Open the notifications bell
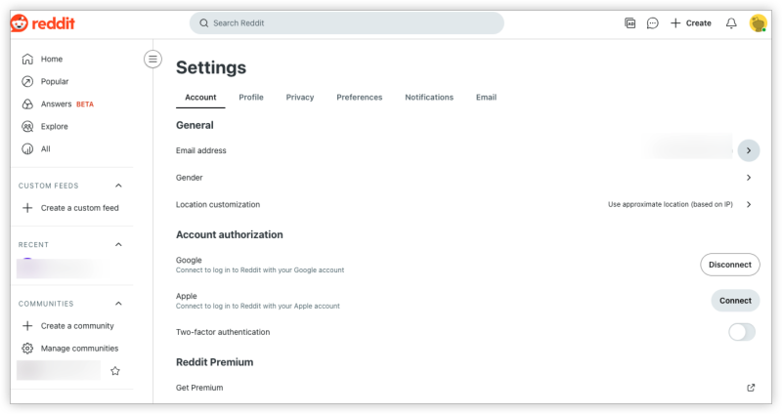The width and height of the screenshot is (782, 414). coord(731,22)
